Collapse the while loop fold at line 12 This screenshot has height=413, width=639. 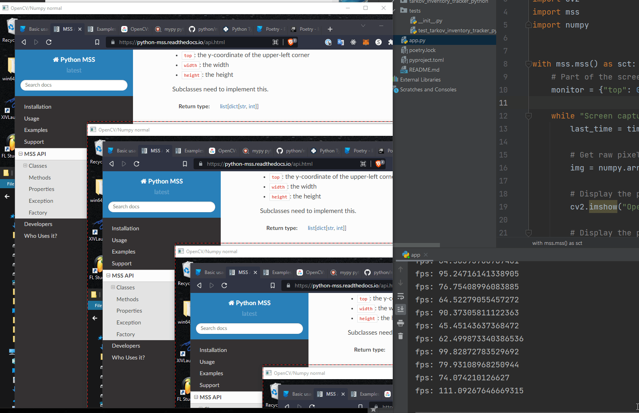tap(529, 116)
